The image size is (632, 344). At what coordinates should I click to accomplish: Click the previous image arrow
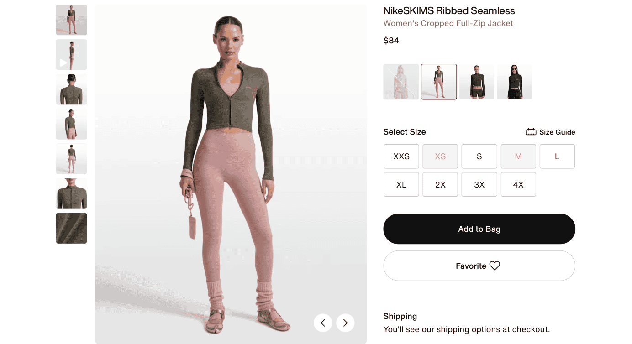tap(323, 323)
